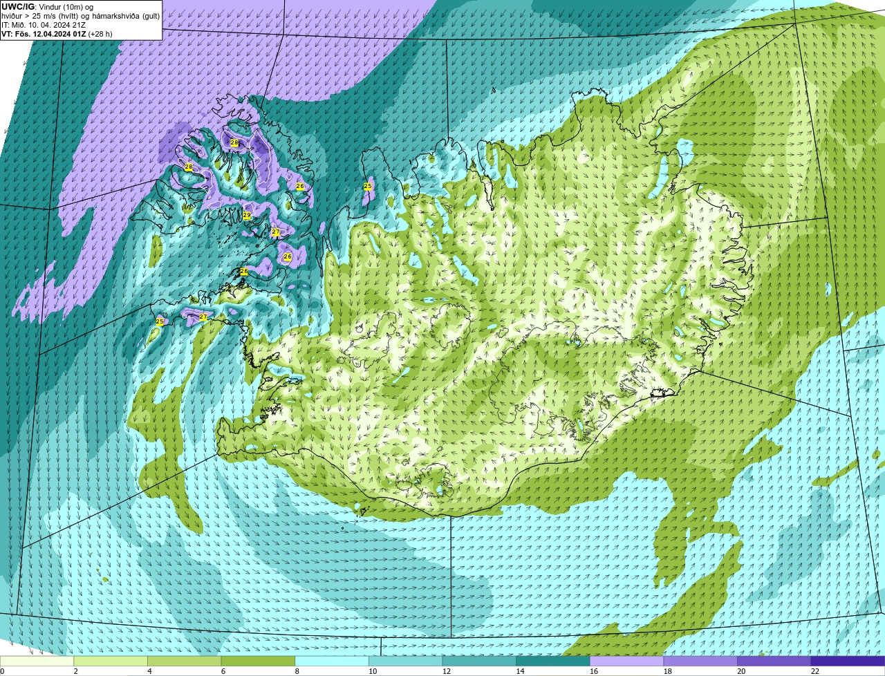The image size is (885, 676).
Task: Click the scale label "16" under the legend
Action: [x=594, y=671]
